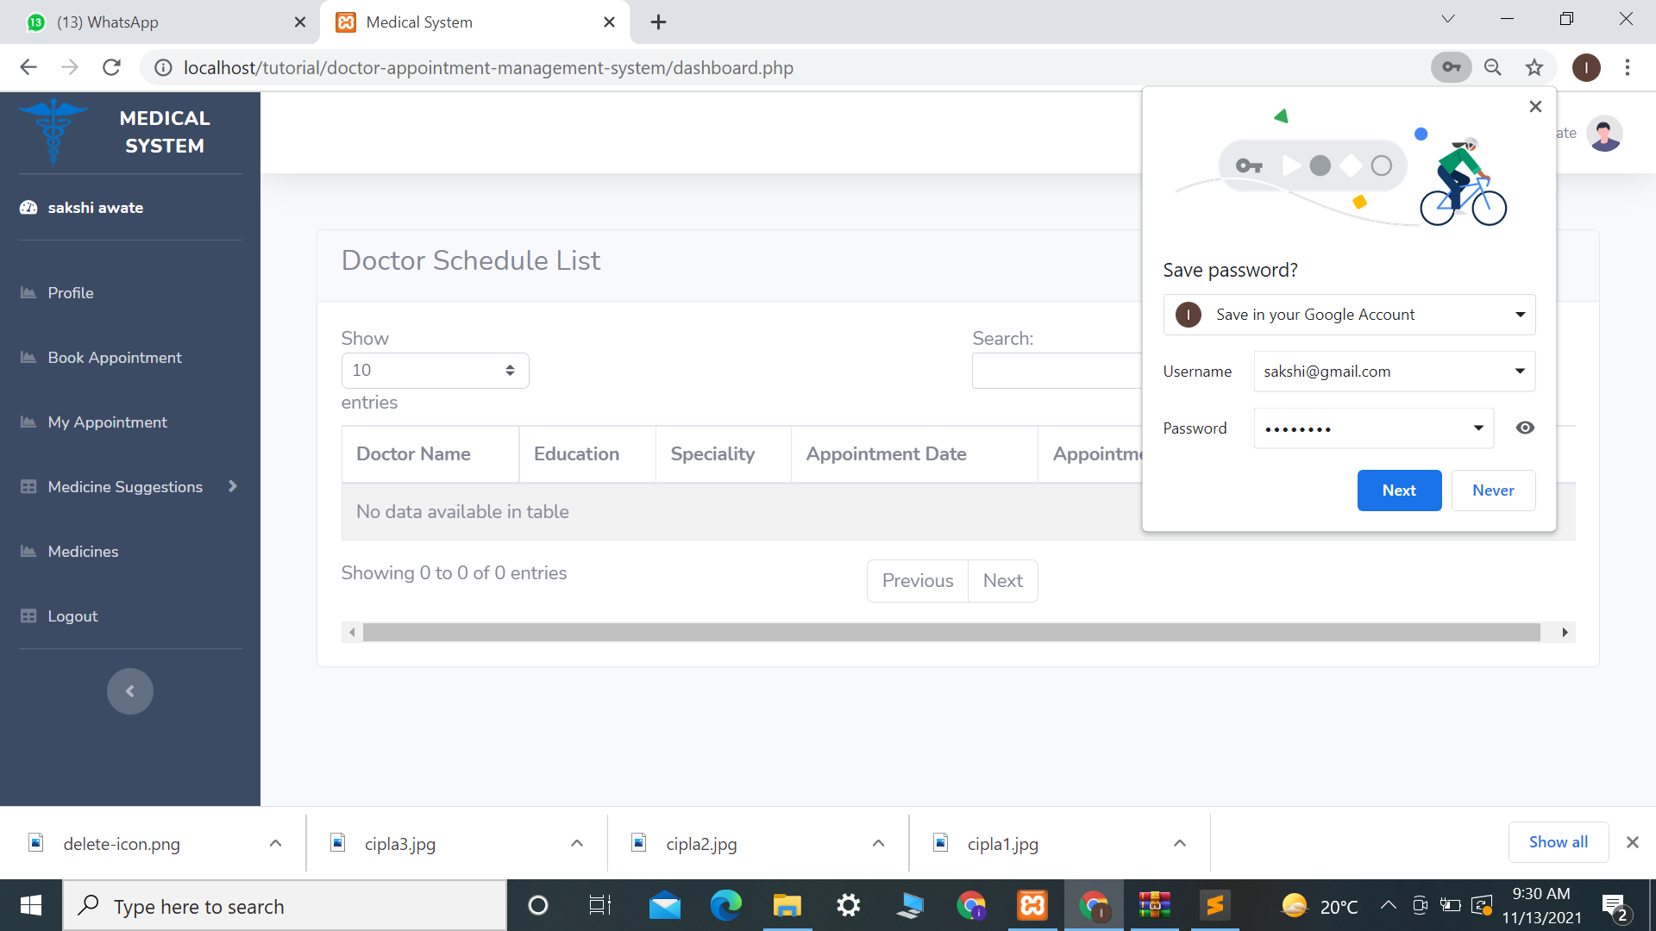Click the Search input field
This screenshot has height=931, width=1656.
point(1057,371)
